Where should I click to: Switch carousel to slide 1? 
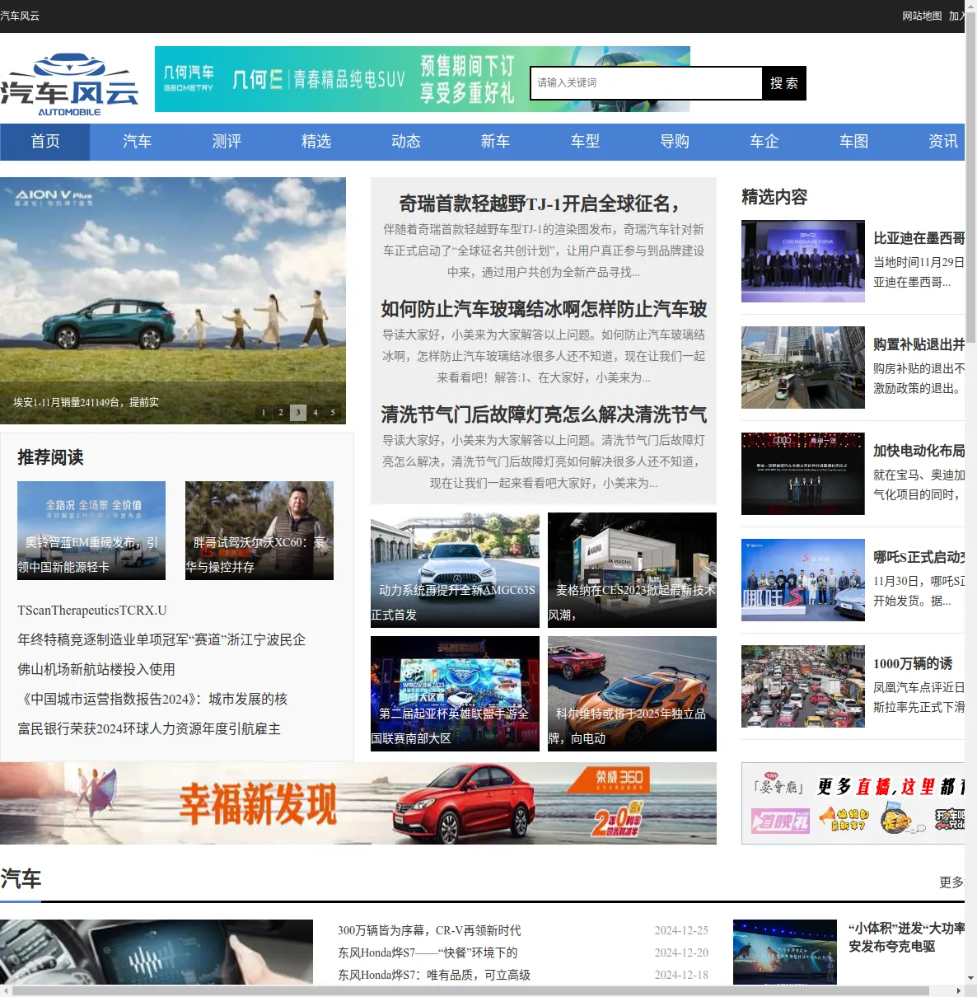pyautogui.click(x=264, y=412)
